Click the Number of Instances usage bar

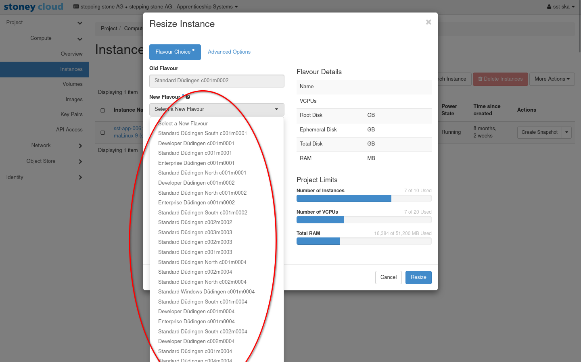[364, 198]
